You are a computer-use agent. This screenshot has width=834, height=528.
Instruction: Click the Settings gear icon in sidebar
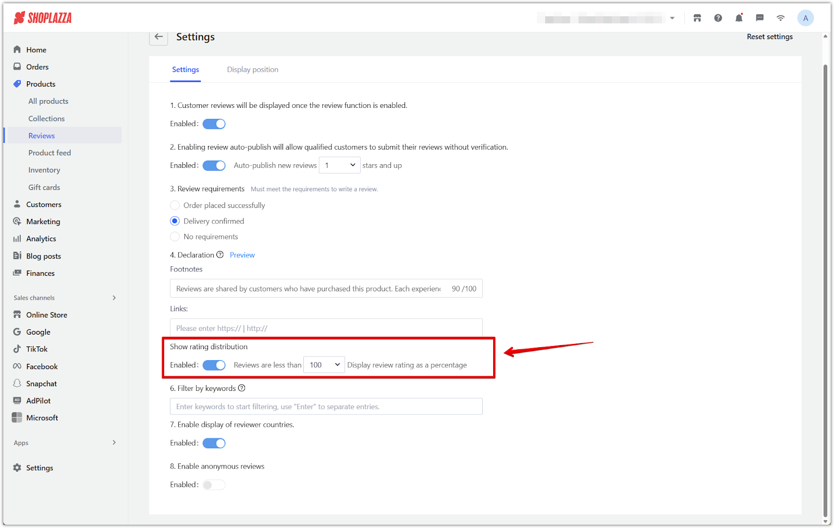(x=17, y=468)
